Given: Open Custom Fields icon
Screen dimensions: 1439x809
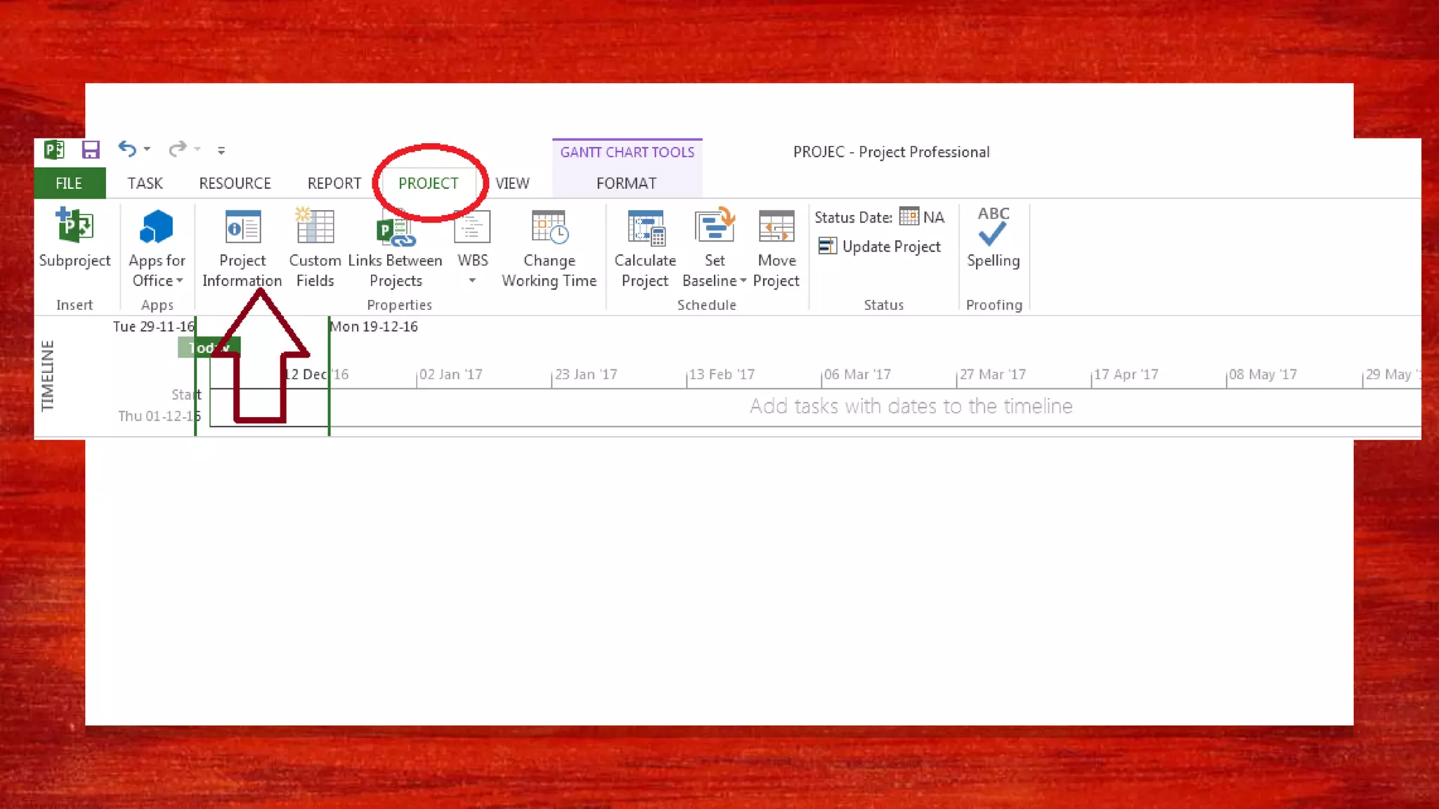Looking at the screenshot, I should 315,226.
